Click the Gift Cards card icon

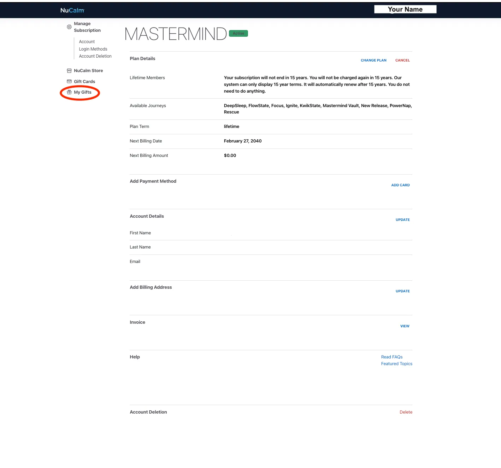pyautogui.click(x=69, y=82)
